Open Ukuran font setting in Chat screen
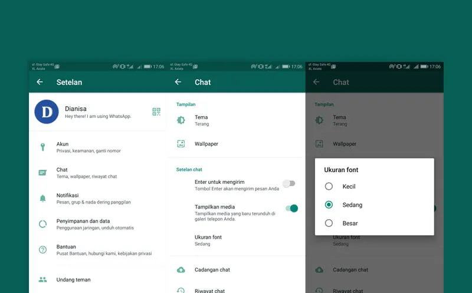This screenshot has height=293, width=472. [x=208, y=240]
